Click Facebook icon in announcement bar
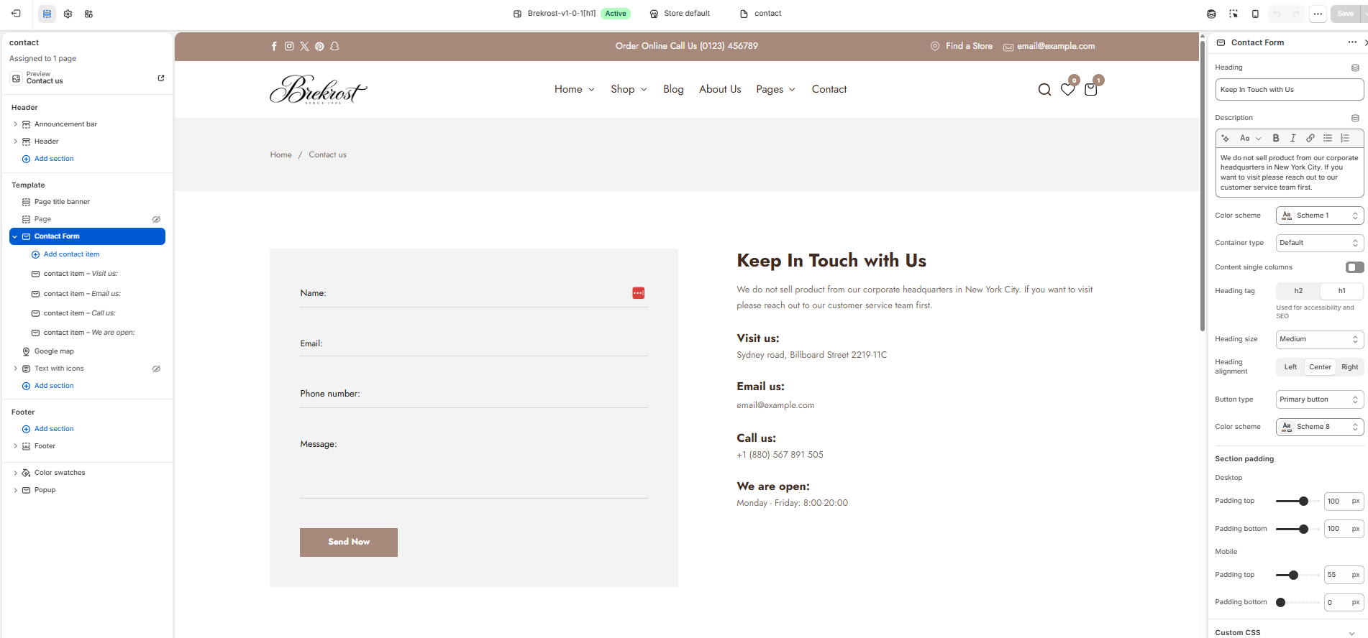Screen dimensions: 1368x638 coord(274,46)
